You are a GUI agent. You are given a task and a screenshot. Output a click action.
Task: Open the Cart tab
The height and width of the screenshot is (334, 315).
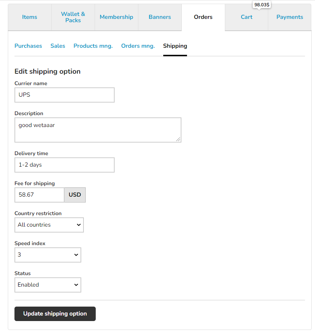(246, 17)
